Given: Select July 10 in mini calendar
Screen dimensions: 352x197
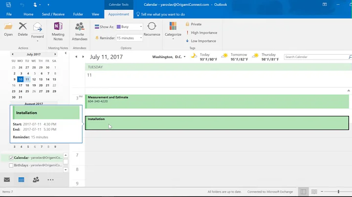Looking at the screenshot, I should pyautogui.click(x=21, y=79).
